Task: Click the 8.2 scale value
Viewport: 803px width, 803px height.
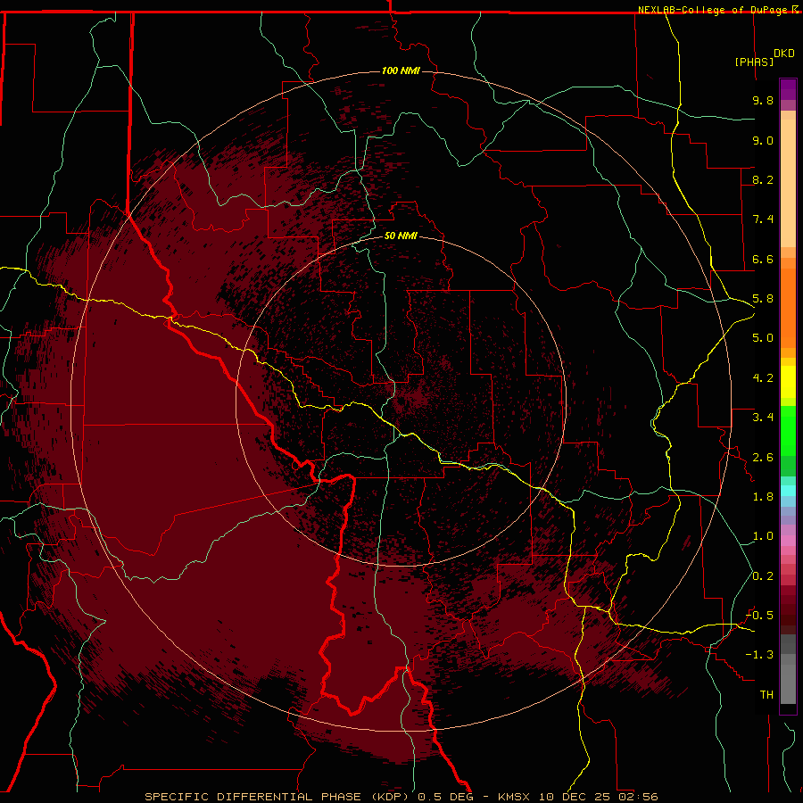Action: pyautogui.click(x=763, y=179)
